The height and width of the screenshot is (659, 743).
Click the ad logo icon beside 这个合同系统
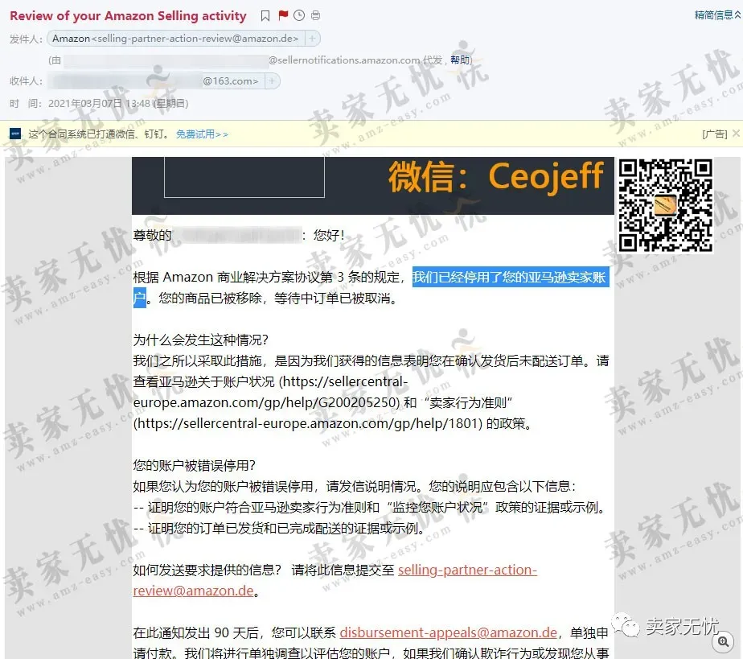pyautogui.click(x=15, y=134)
